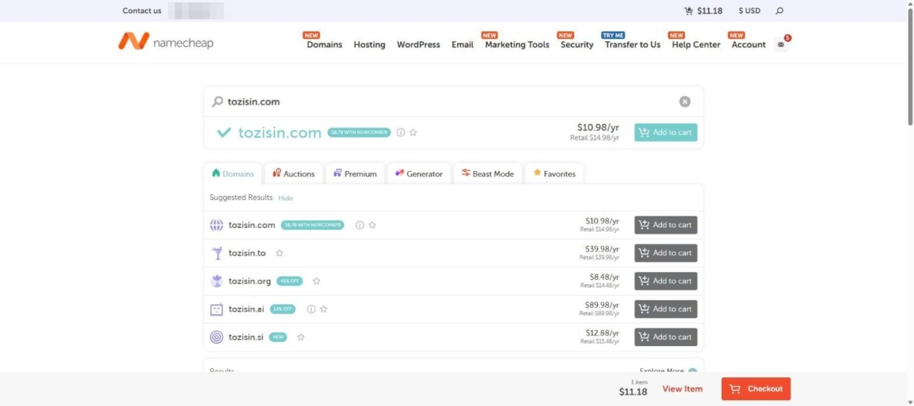Click the 41% OFF badge on tozisin.org

click(289, 281)
